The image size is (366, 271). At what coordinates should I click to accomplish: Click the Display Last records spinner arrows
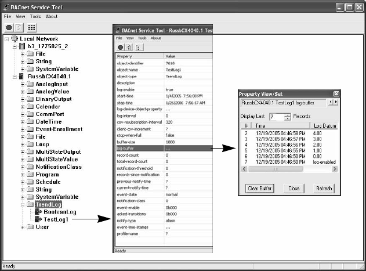point(288,117)
